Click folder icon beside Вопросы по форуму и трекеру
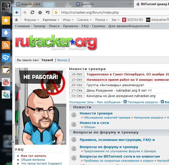This screenshot has height=165, width=169. tap(74, 149)
